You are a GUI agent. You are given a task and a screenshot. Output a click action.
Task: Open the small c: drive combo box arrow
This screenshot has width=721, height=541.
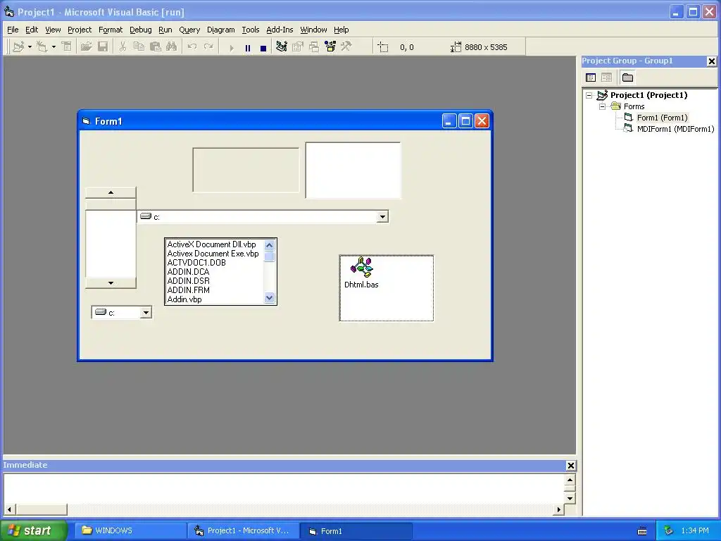tap(146, 313)
